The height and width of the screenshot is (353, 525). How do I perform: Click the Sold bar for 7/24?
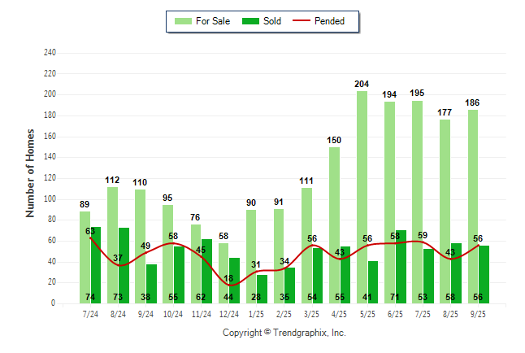tap(96, 264)
